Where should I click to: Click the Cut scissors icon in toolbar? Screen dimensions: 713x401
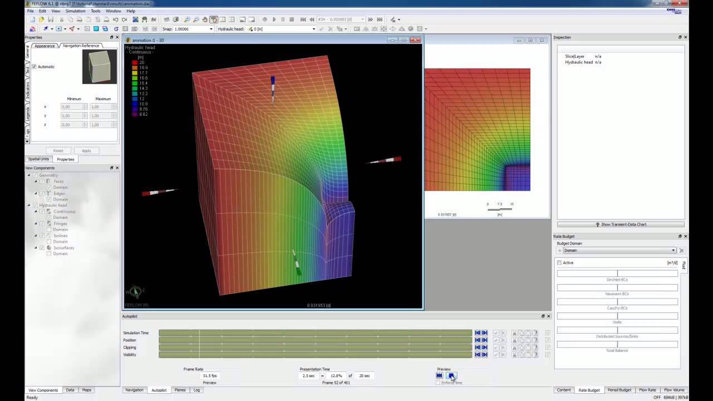pyautogui.click(x=62, y=19)
